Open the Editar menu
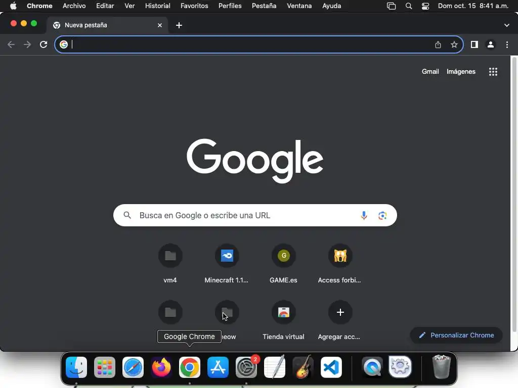 105,6
